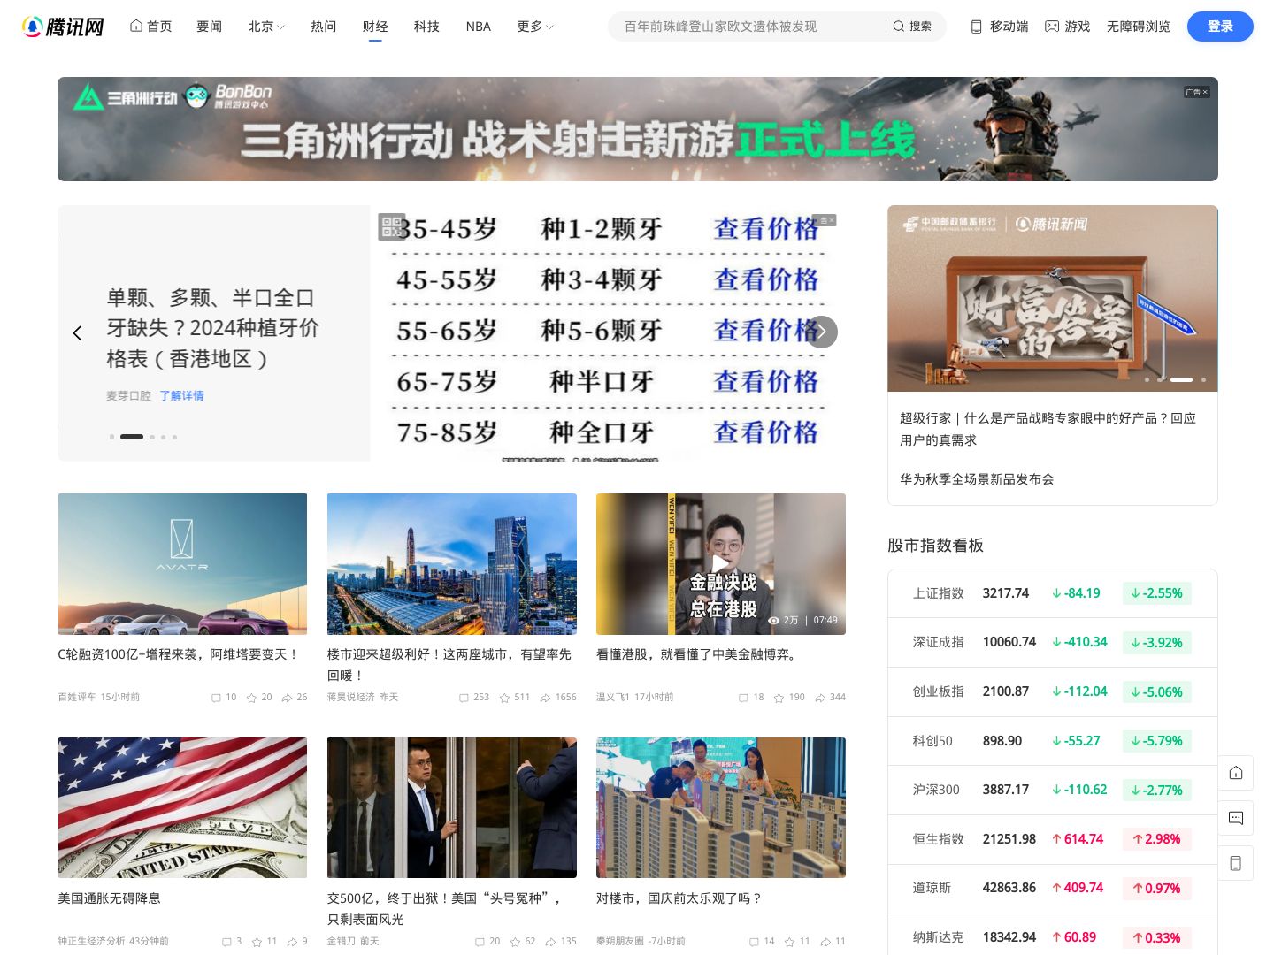Click share icon showing 135

pyautogui.click(x=551, y=942)
